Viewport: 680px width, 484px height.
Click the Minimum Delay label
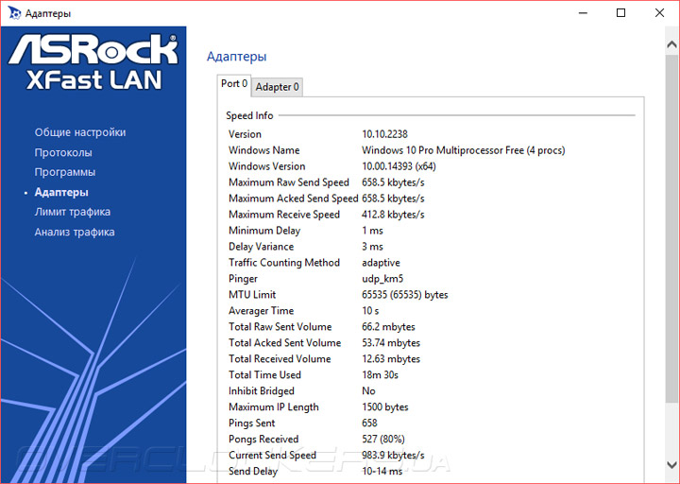264,231
